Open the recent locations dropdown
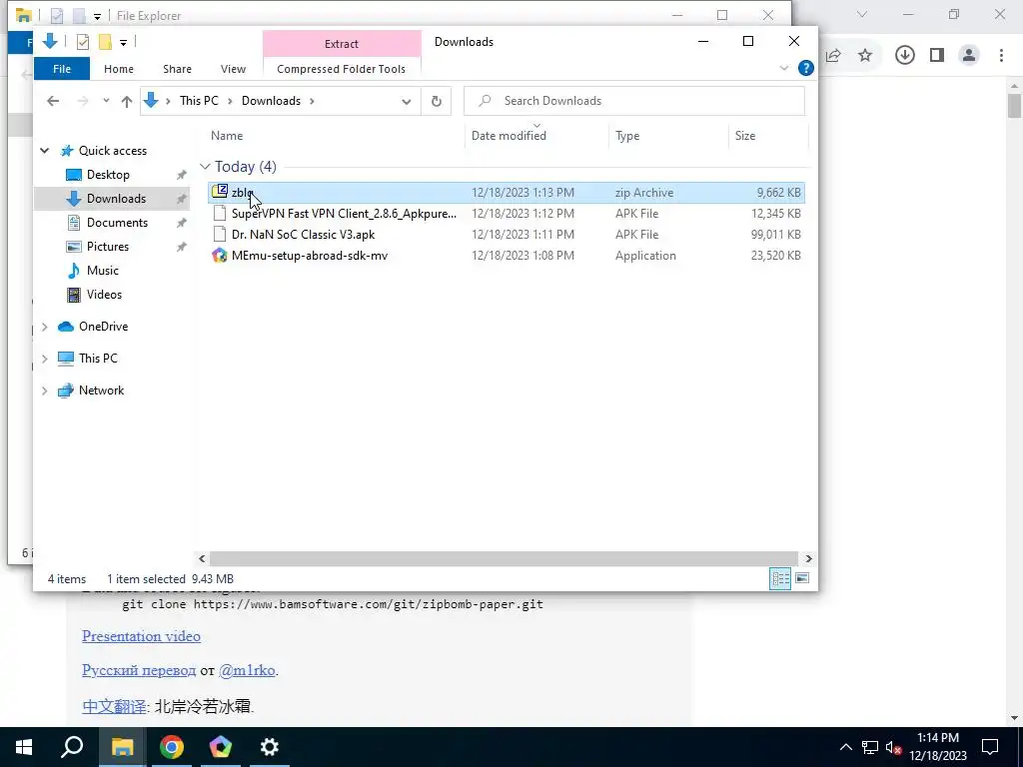This screenshot has height=767, width=1023. click(106, 101)
